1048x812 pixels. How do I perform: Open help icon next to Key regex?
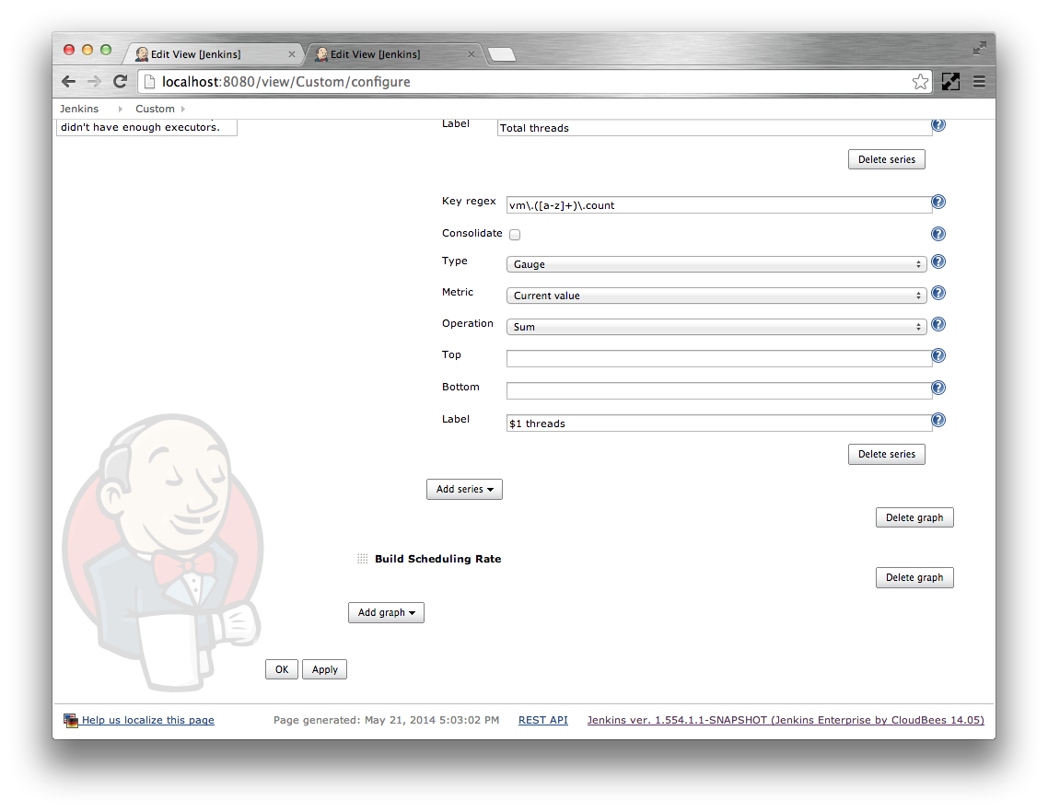[x=938, y=202]
